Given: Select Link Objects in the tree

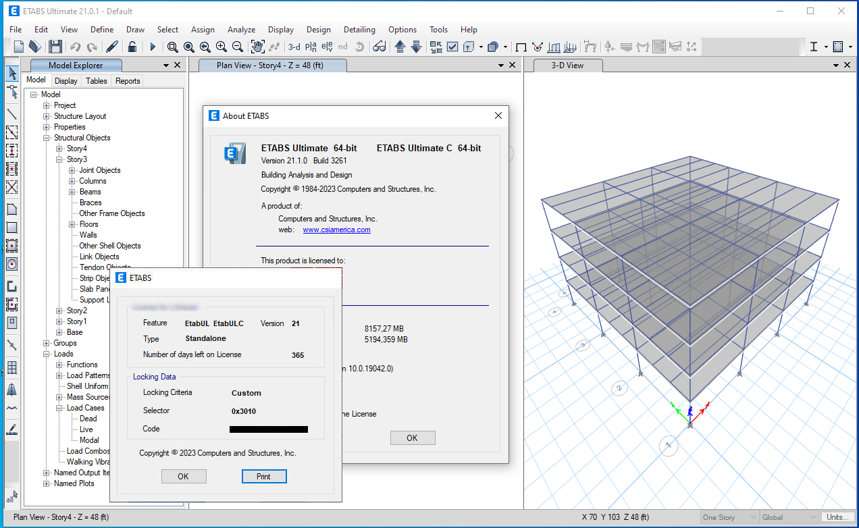Looking at the screenshot, I should point(99,257).
